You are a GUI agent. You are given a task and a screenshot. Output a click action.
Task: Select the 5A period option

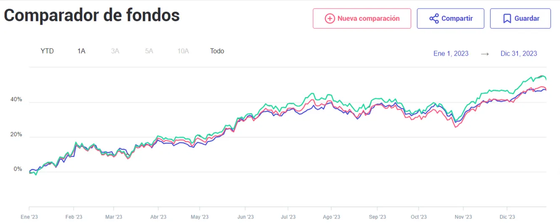click(149, 51)
